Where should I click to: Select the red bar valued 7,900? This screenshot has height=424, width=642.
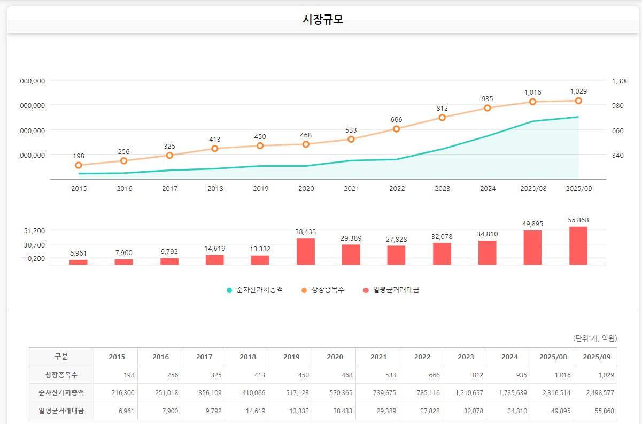coord(123,262)
